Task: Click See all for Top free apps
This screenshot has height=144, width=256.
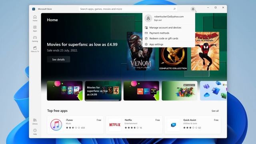Action: [x=215, y=111]
